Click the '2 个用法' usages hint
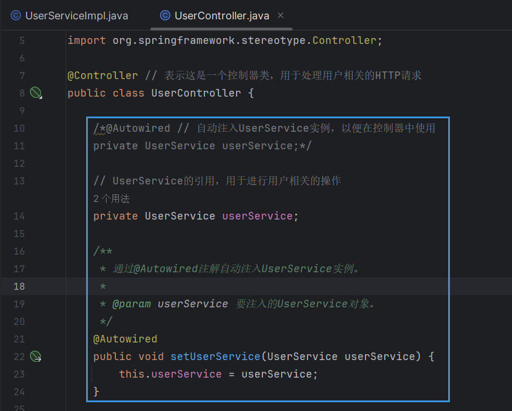Viewport: 512px width, 411px height. (111, 198)
